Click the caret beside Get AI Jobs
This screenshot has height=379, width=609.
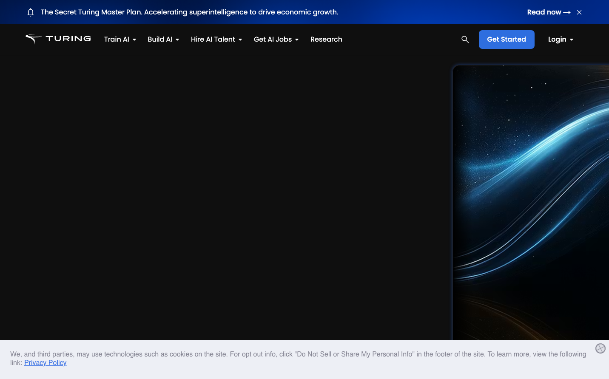click(x=297, y=40)
